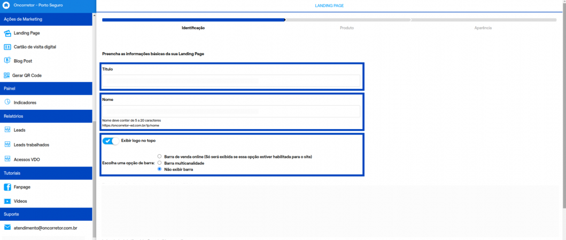Open Leads trabalhados menu item

click(32, 145)
